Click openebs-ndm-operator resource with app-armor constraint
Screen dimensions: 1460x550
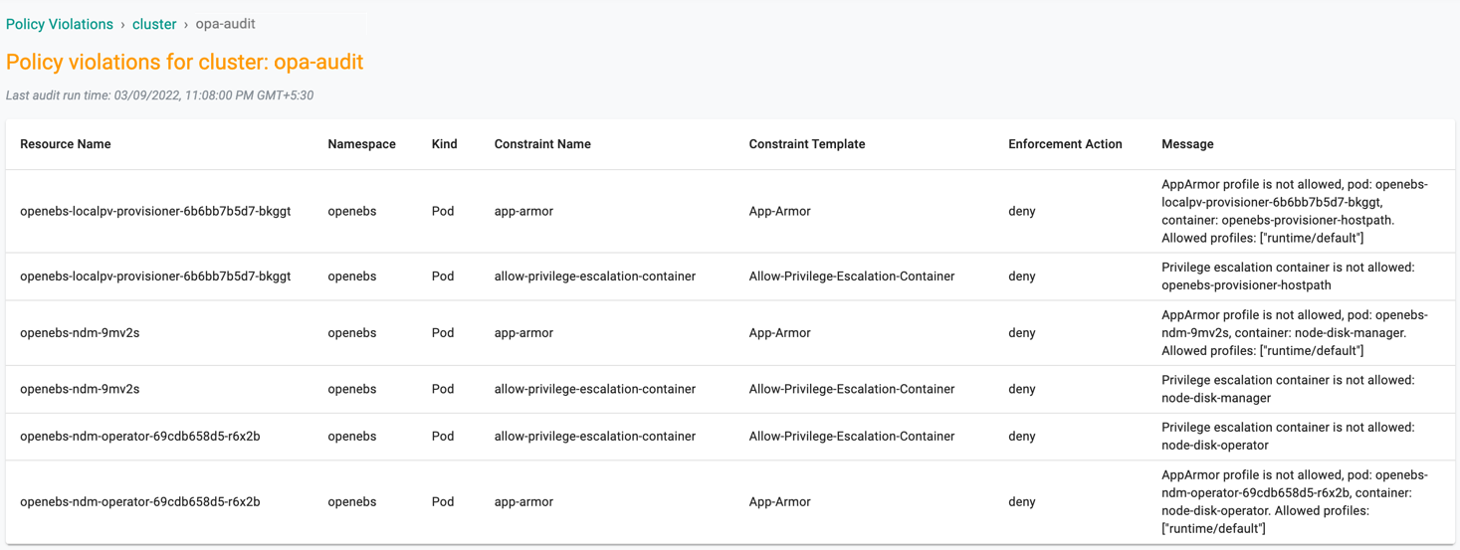tap(140, 502)
